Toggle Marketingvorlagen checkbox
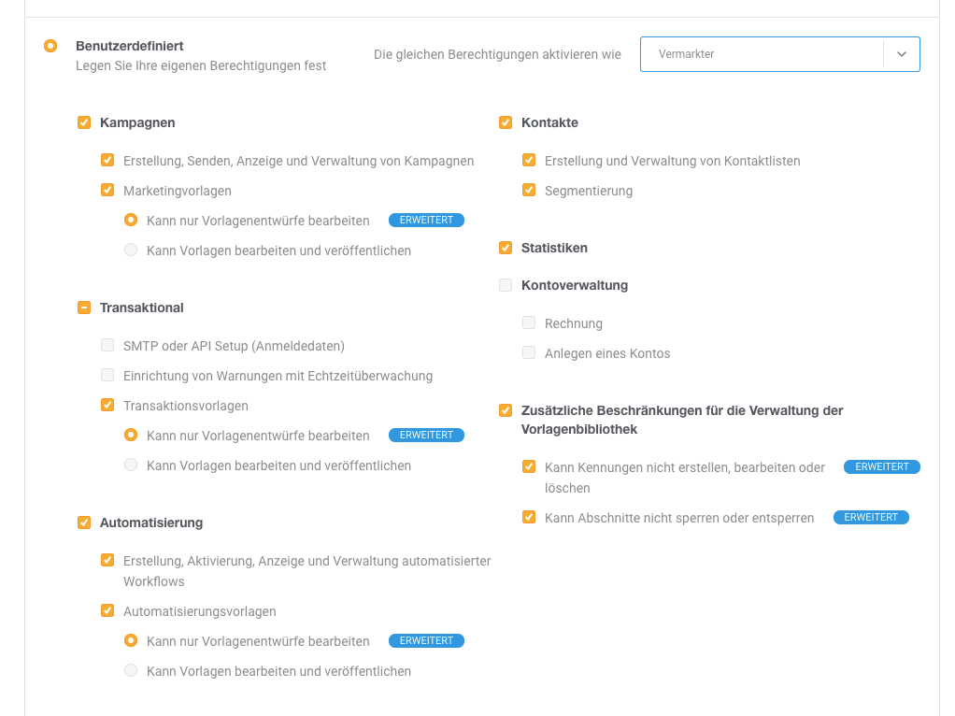This screenshot has height=716, width=955. pos(107,190)
